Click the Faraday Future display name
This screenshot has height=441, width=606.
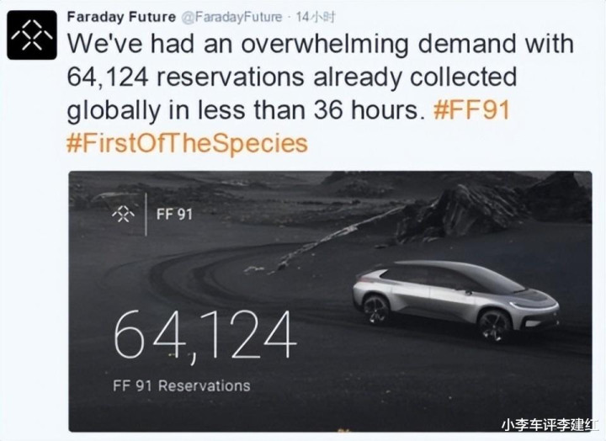pyautogui.click(x=121, y=17)
